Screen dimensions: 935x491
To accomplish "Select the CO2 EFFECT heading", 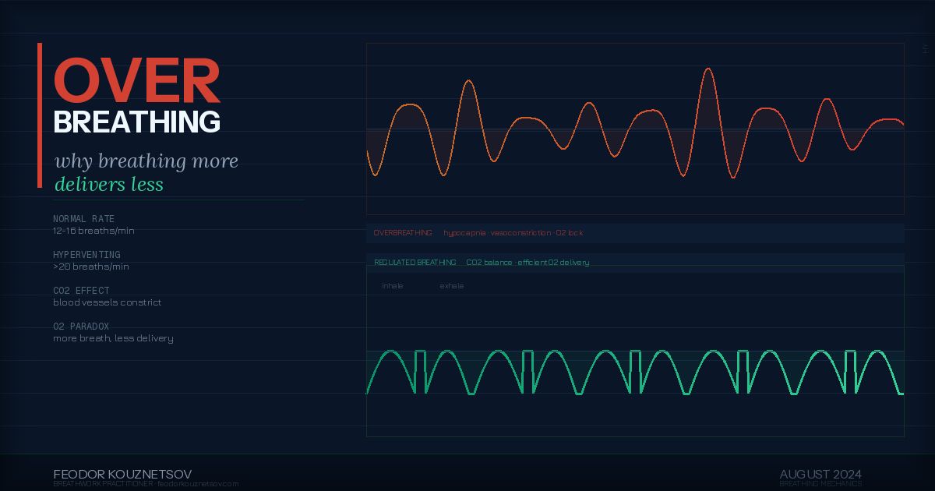I will coord(81,291).
